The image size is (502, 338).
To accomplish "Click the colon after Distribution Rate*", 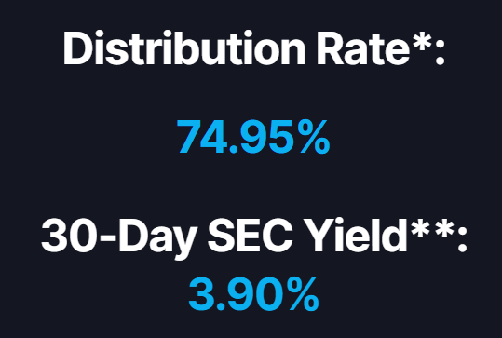I will [441, 52].
